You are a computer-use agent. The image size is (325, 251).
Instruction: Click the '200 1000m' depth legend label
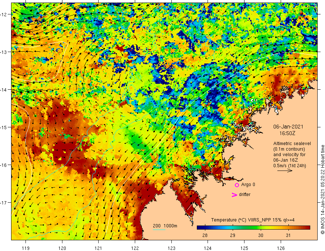[x=165, y=226]
